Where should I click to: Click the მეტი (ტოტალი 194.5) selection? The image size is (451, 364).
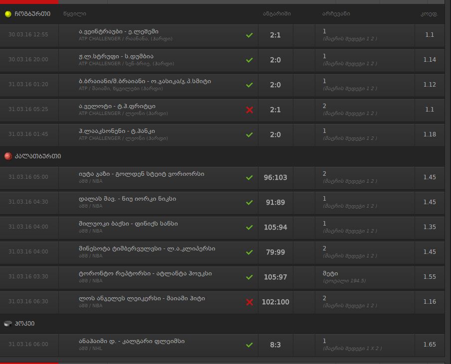344,277
